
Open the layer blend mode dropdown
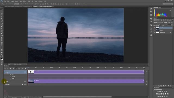158,23
